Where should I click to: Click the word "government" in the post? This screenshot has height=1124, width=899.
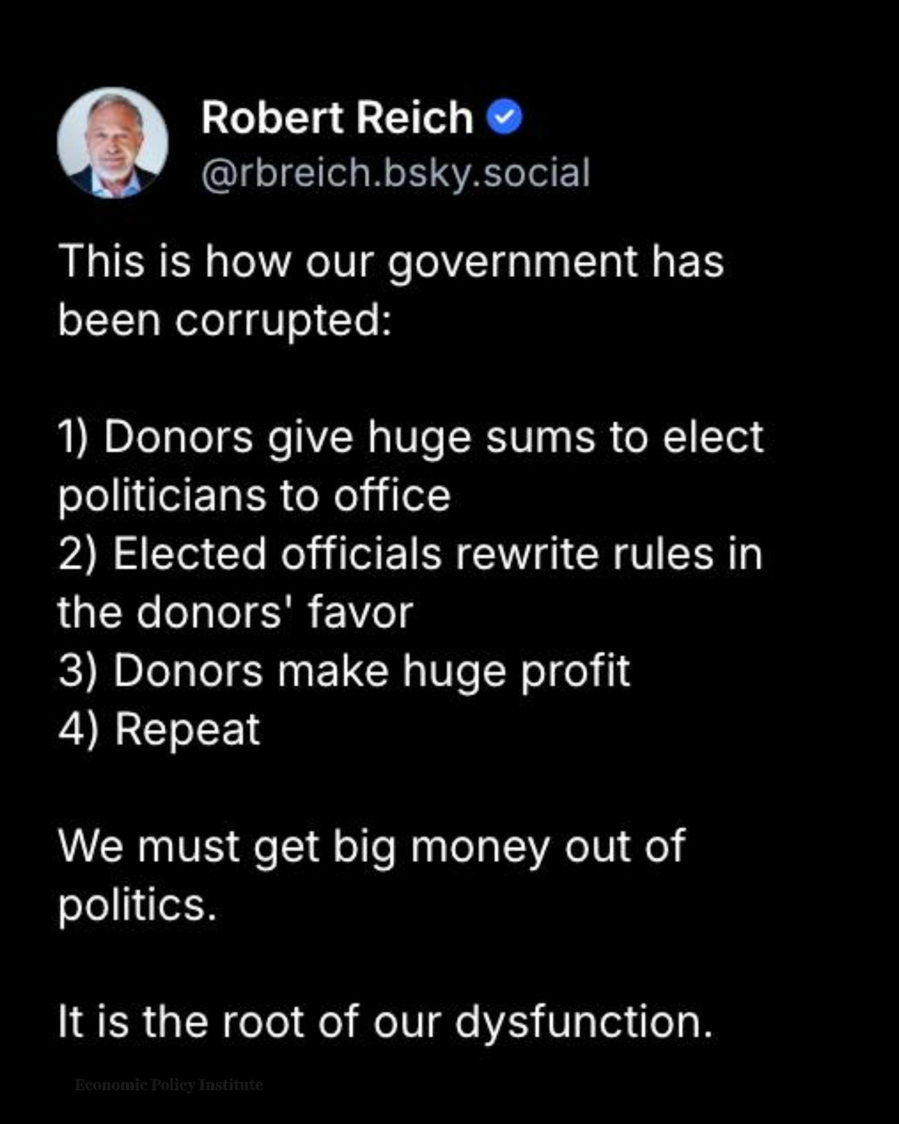513,262
